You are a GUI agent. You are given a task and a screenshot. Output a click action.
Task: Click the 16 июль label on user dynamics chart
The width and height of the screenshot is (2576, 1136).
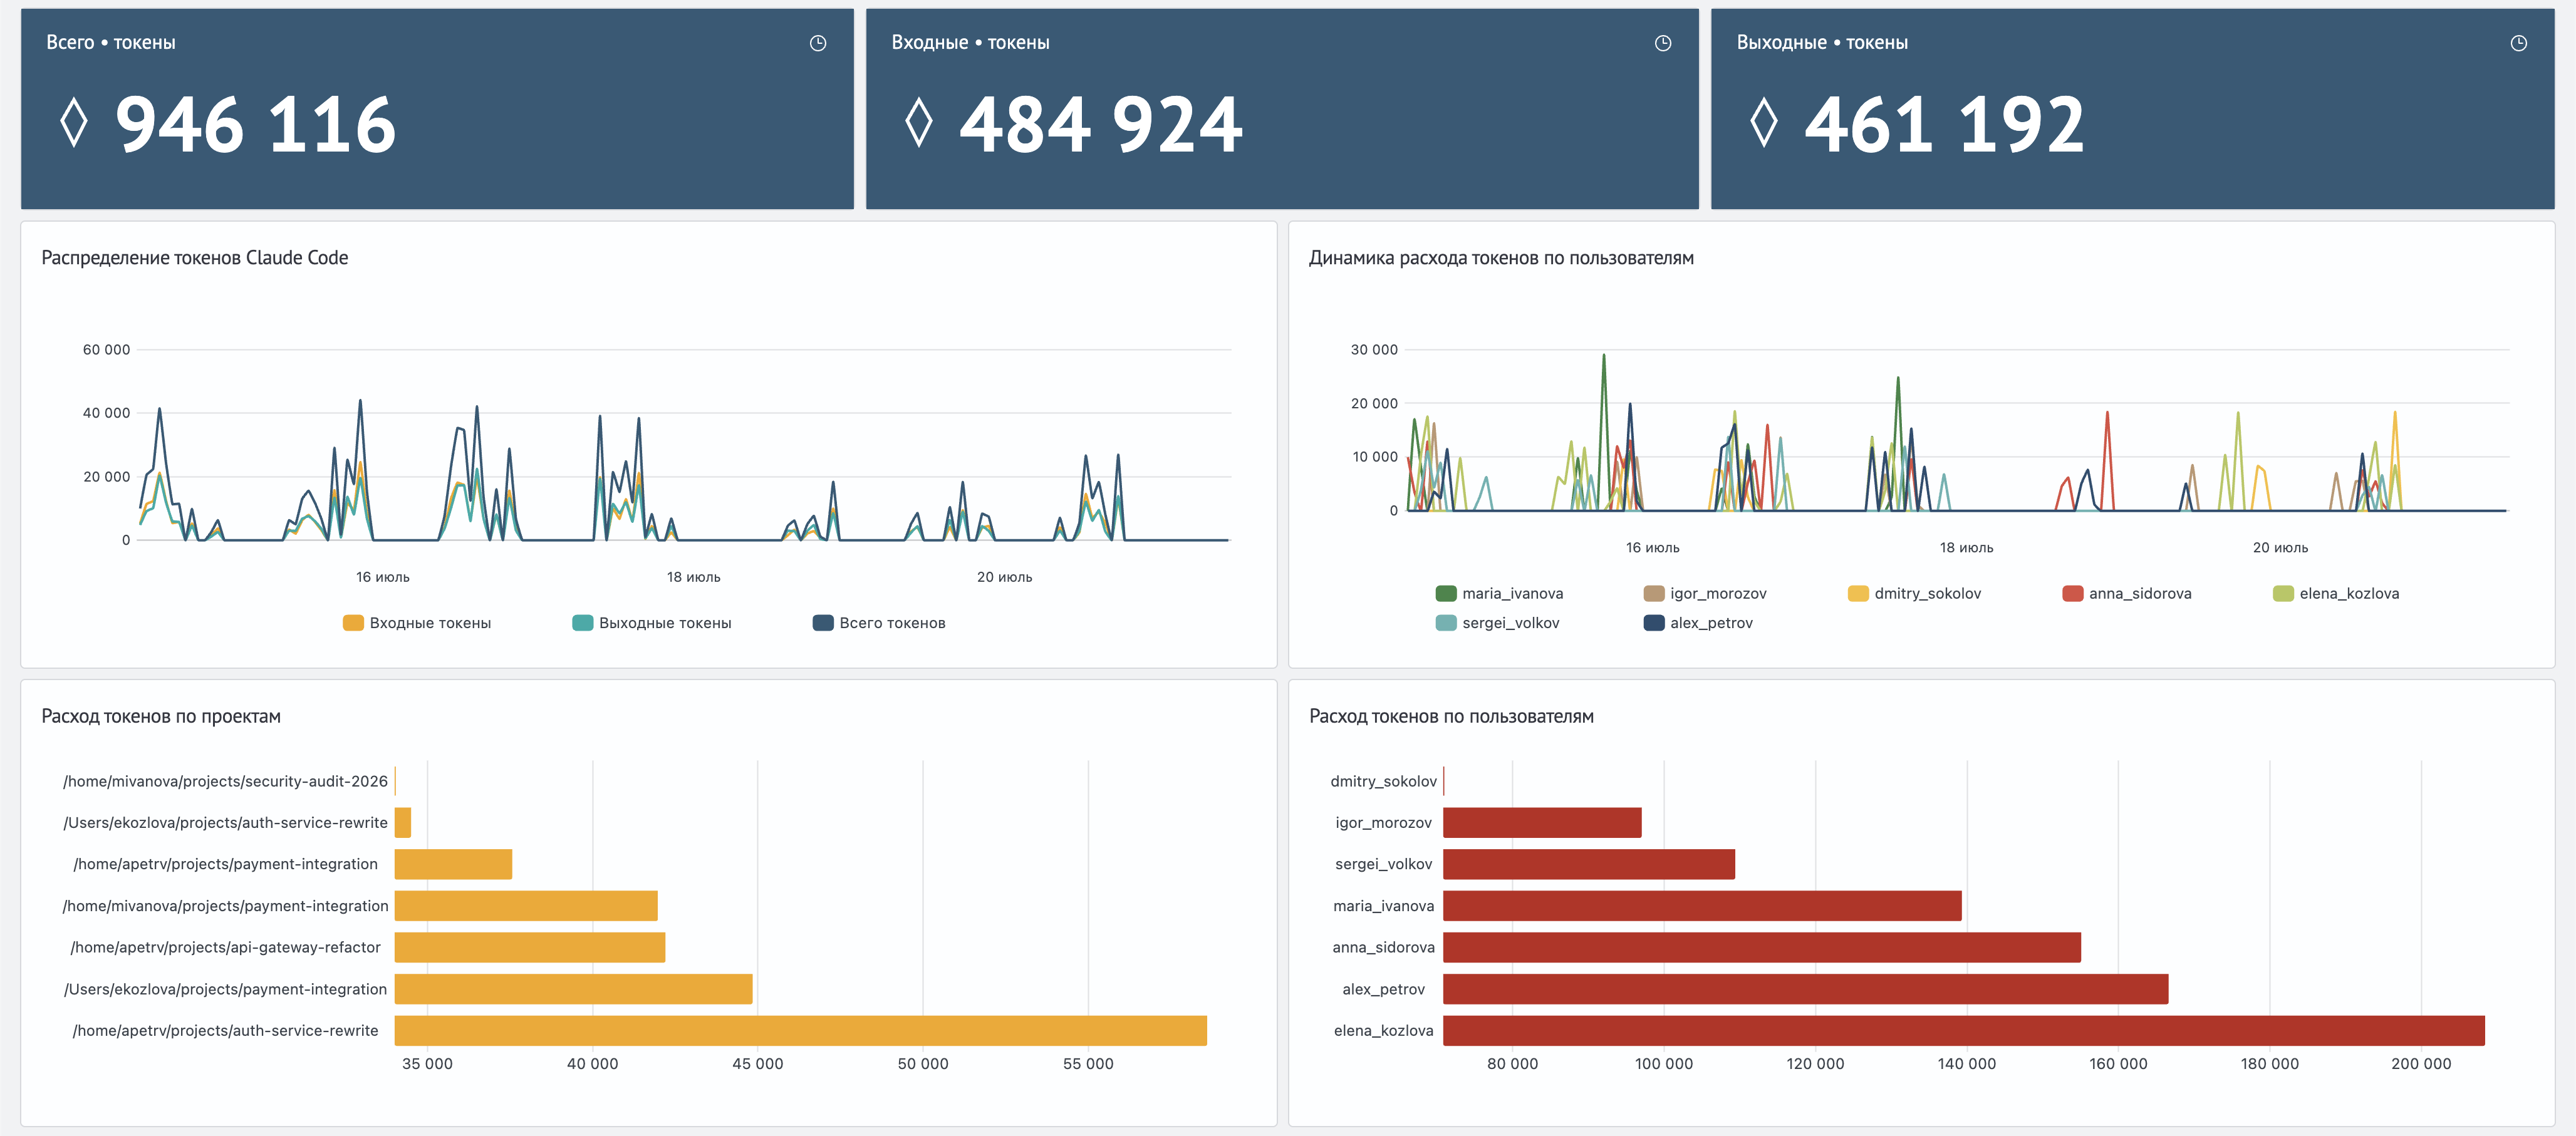[1653, 548]
